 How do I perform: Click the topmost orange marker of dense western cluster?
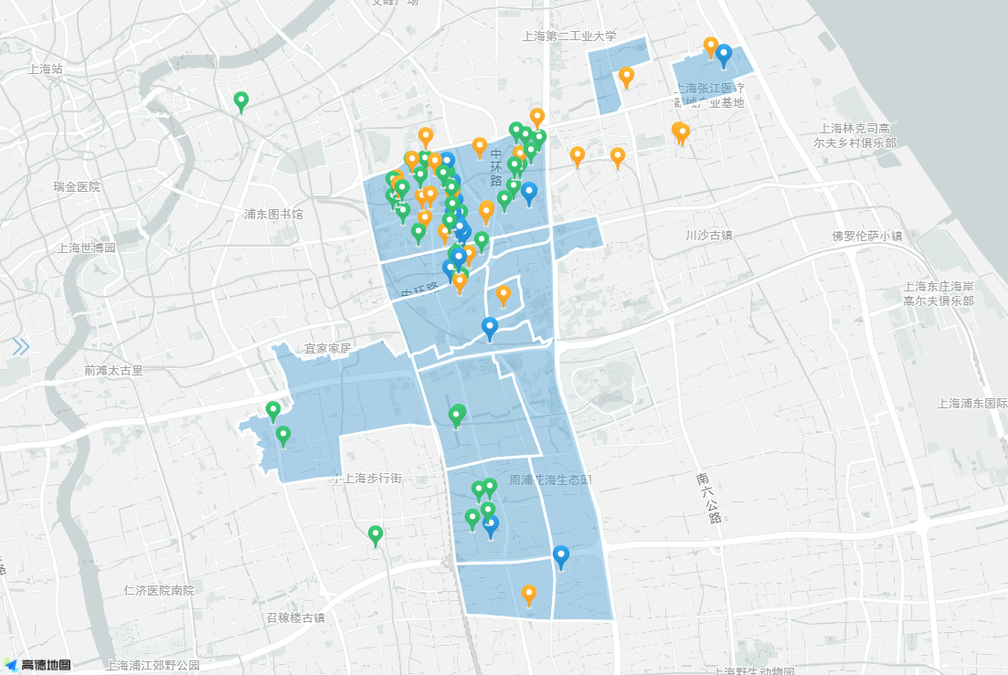pyautogui.click(x=426, y=137)
